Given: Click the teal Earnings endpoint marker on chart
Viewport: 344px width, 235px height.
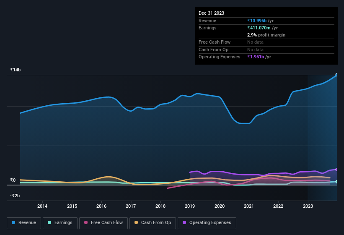Looking at the screenshot, I should [x=336, y=182].
